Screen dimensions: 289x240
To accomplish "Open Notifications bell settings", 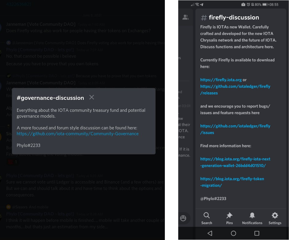I will click(x=252, y=218).
